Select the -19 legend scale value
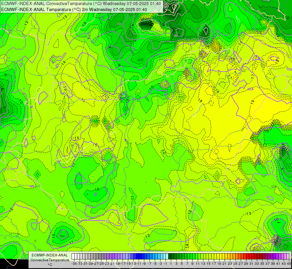Image resolution: width=292 pixels, height=269 pixels. tap(117, 264)
